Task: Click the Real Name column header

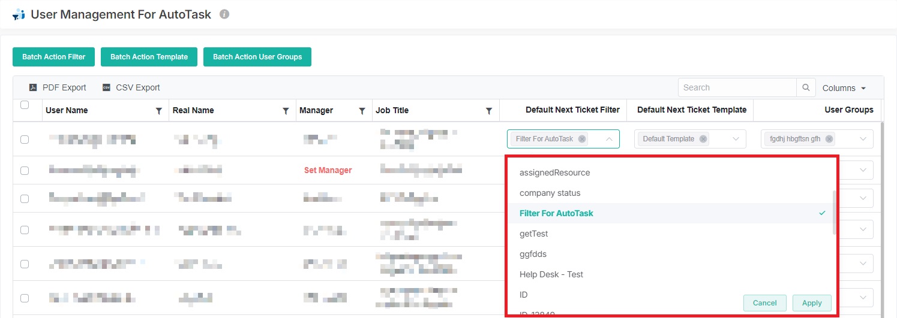Action: point(193,110)
